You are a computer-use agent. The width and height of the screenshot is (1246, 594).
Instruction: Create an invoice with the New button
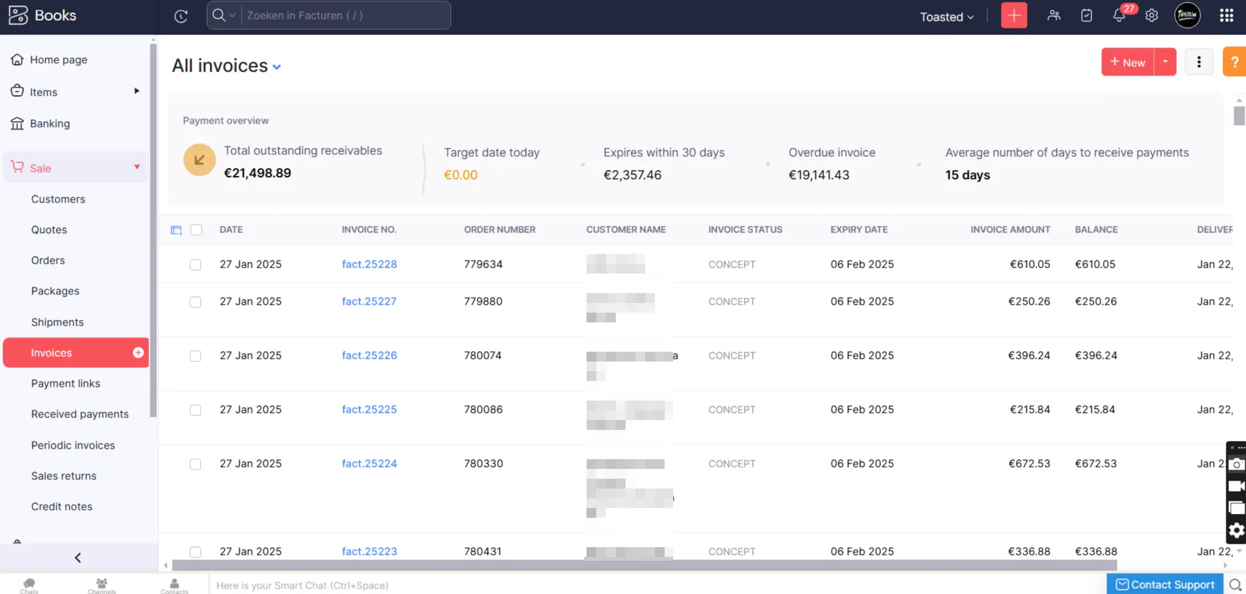click(x=1127, y=62)
